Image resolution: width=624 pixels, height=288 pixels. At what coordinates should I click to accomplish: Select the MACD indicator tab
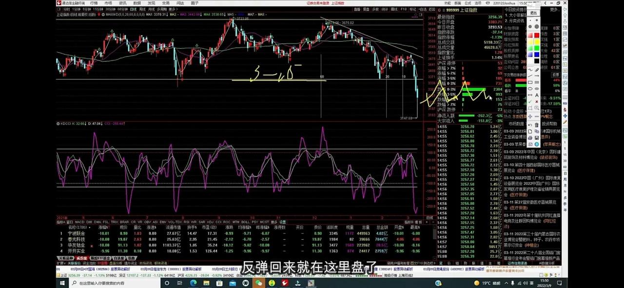pos(79,222)
